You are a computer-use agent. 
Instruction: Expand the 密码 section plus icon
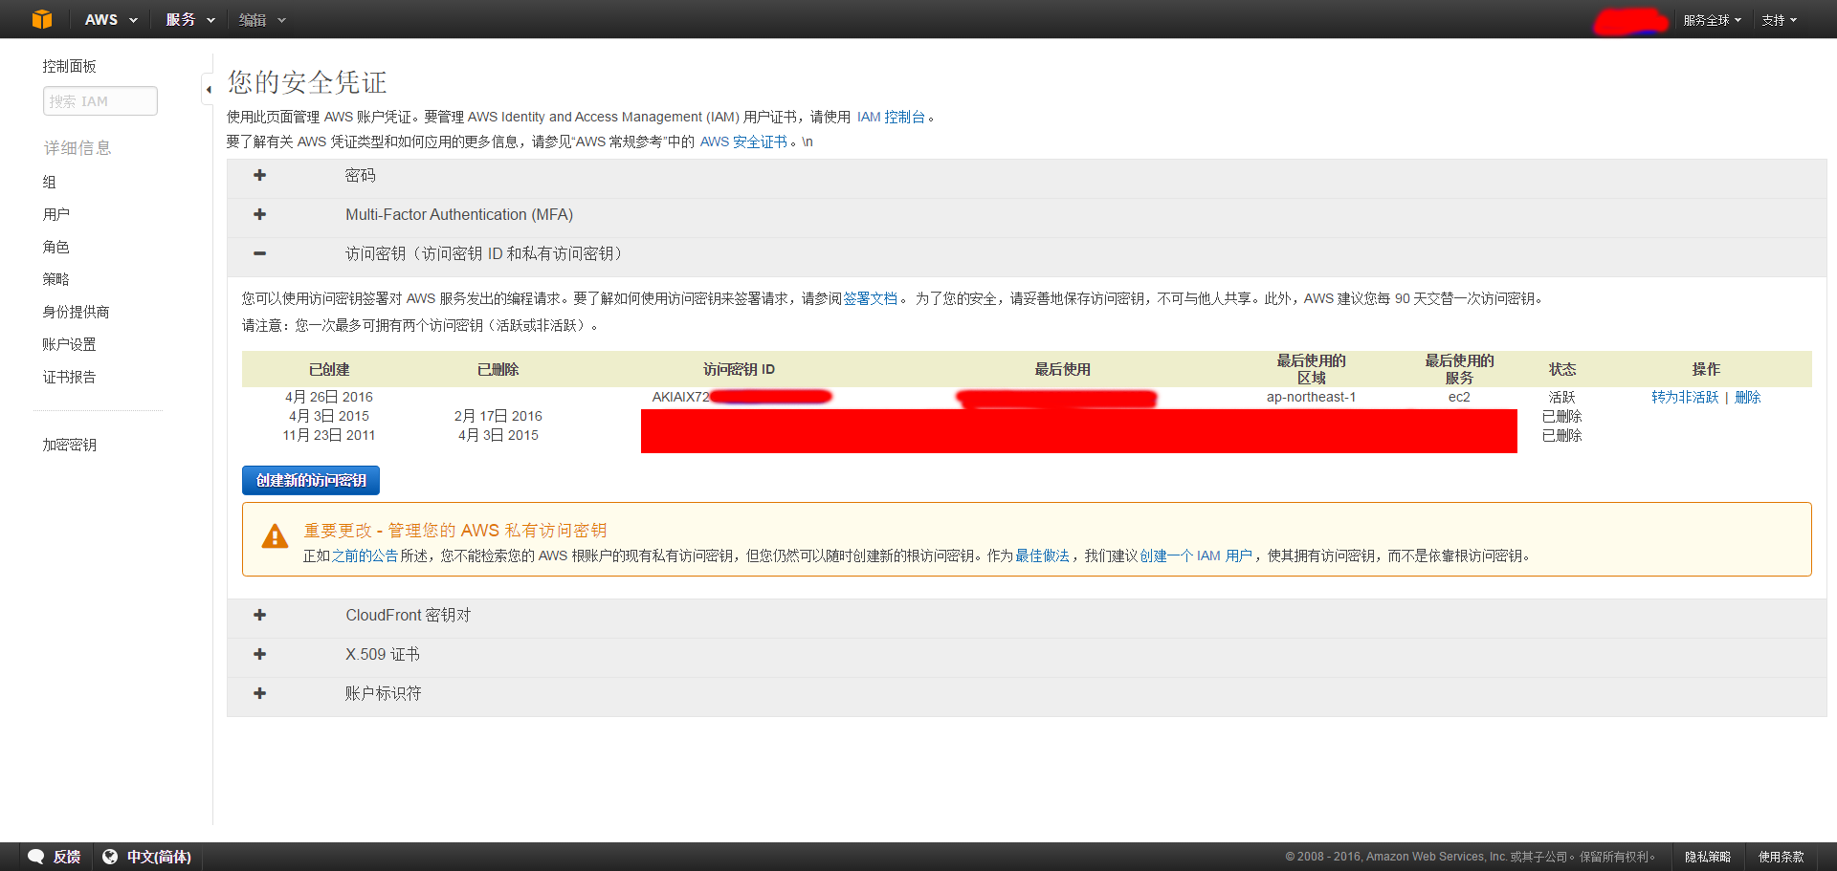[x=259, y=175]
